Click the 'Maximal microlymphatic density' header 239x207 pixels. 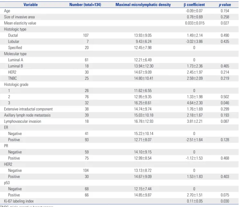tap(143, 4)
